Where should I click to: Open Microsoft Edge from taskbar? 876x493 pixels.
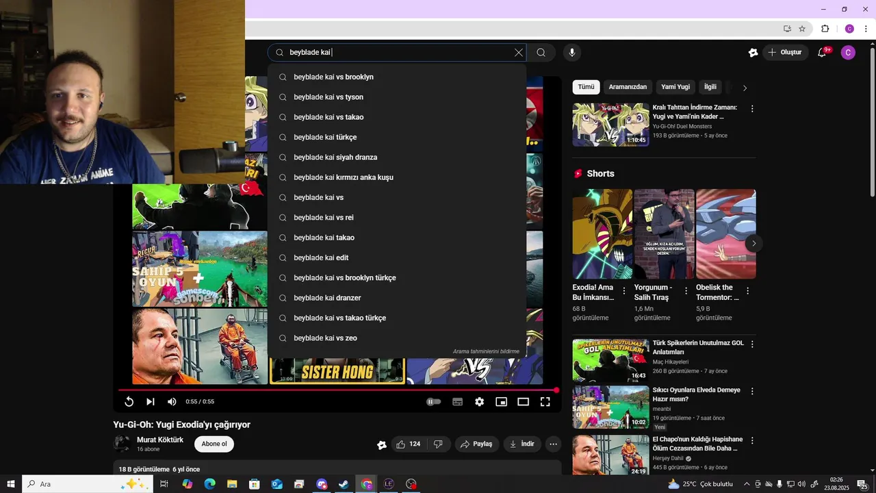click(x=209, y=484)
